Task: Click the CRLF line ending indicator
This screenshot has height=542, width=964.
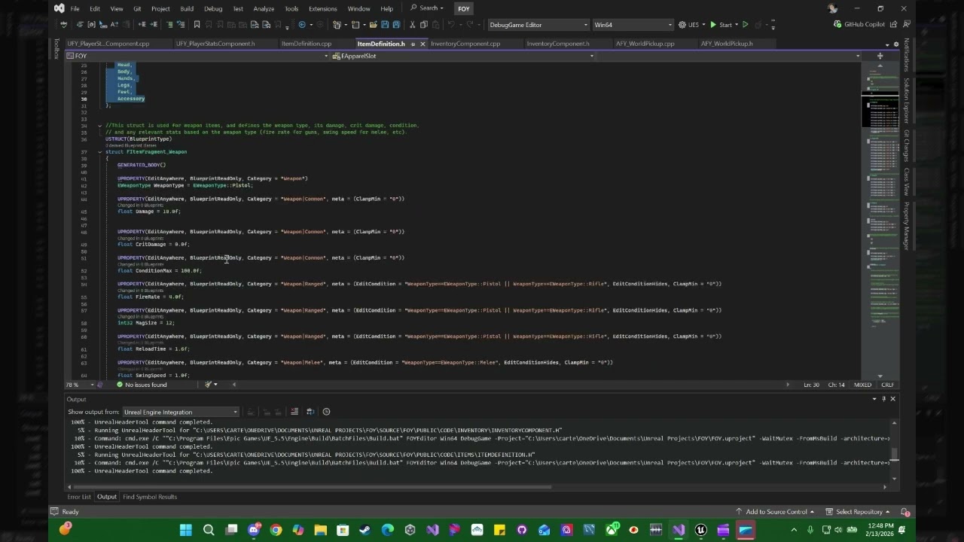Action: tap(887, 385)
